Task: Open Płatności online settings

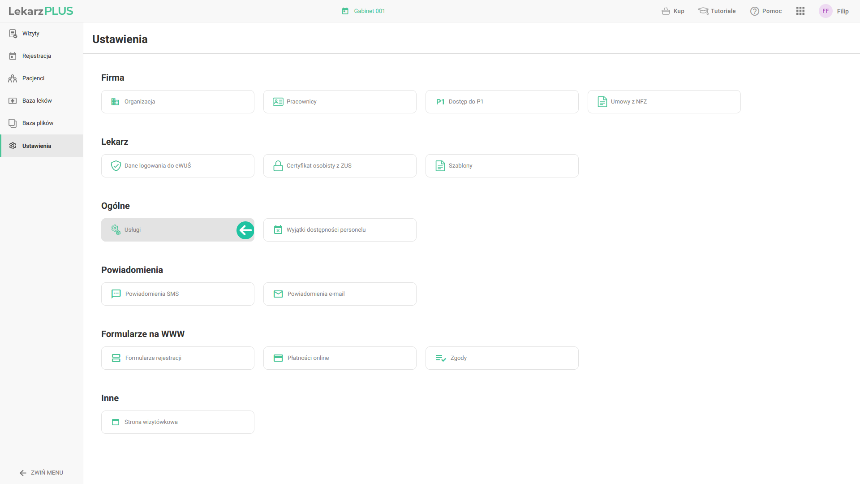Action: [340, 358]
